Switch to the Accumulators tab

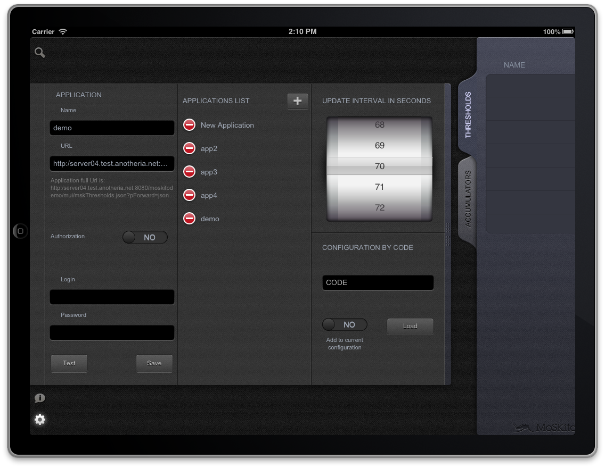pos(468,199)
